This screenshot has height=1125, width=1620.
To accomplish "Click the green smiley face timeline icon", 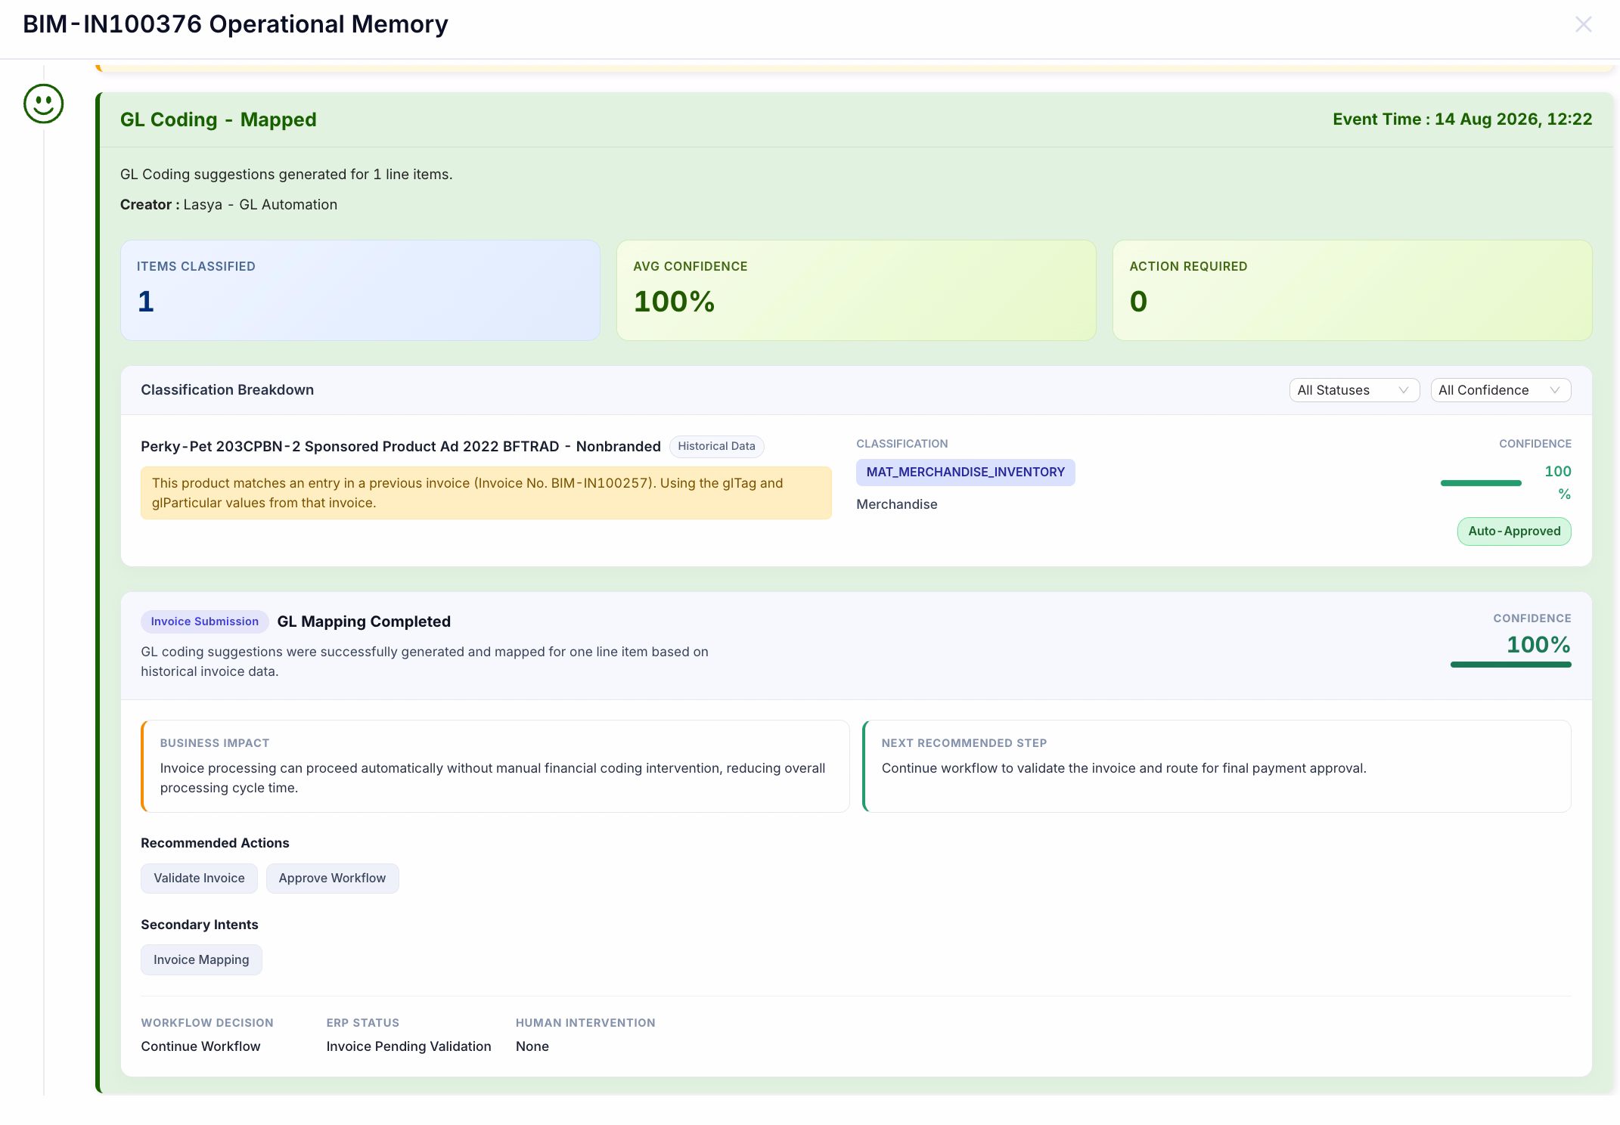I will (x=43, y=104).
